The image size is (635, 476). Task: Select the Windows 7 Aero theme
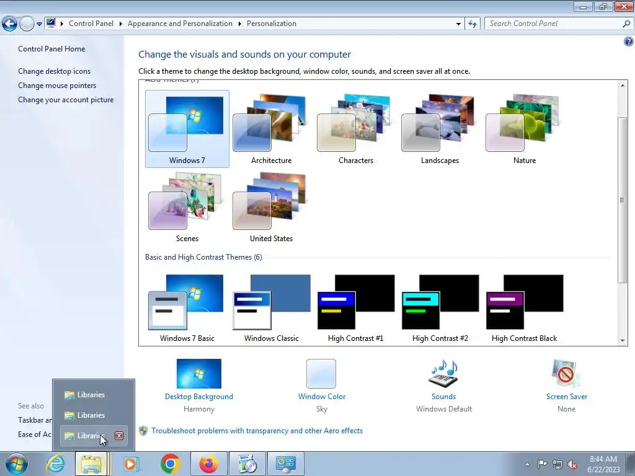tap(187, 129)
